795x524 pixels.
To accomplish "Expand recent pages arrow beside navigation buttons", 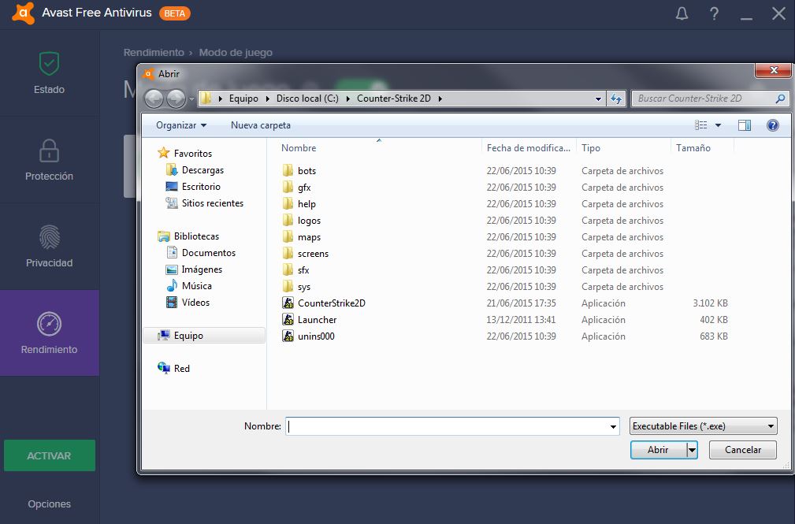I will coord(191,99).
